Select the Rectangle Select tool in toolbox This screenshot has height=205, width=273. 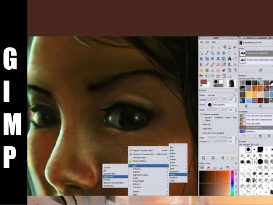pyautogui.click(x=202, y=48)
